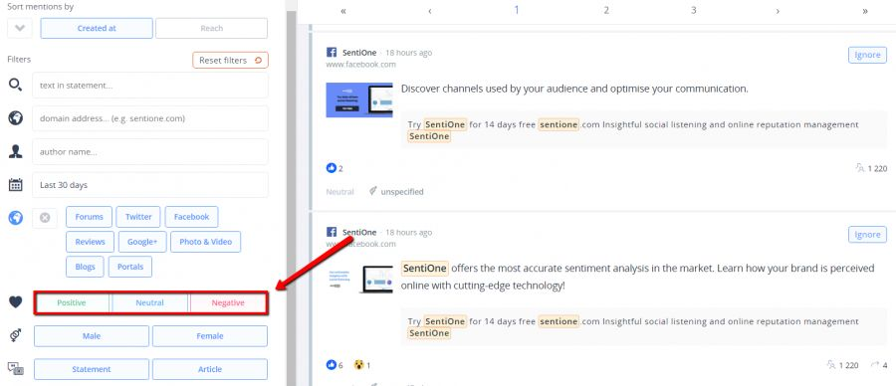Screen dimensions: 896x386
Task: Open the Last 30 days date range selector
Action: point(150,185)
